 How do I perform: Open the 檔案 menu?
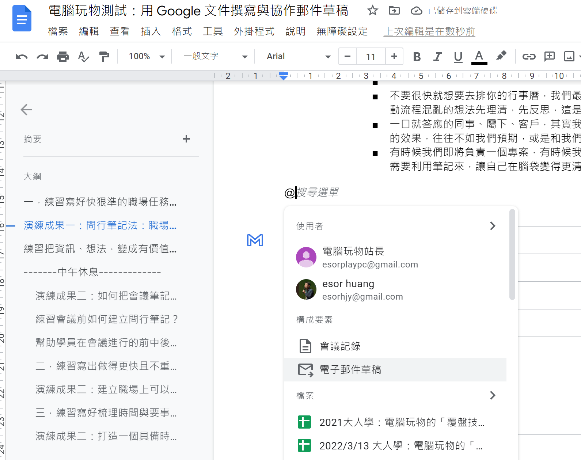tap(58, 31)
